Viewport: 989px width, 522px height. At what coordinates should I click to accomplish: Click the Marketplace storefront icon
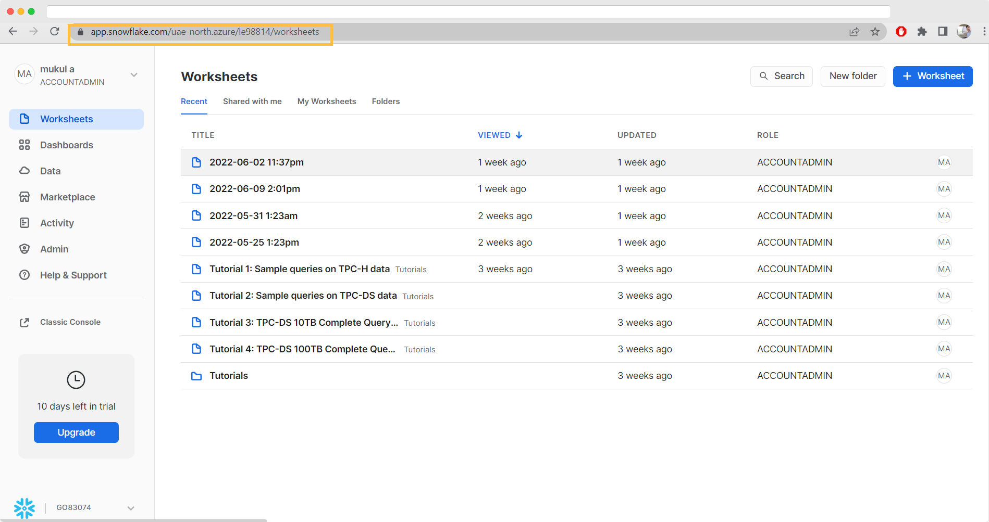point(24,197)
